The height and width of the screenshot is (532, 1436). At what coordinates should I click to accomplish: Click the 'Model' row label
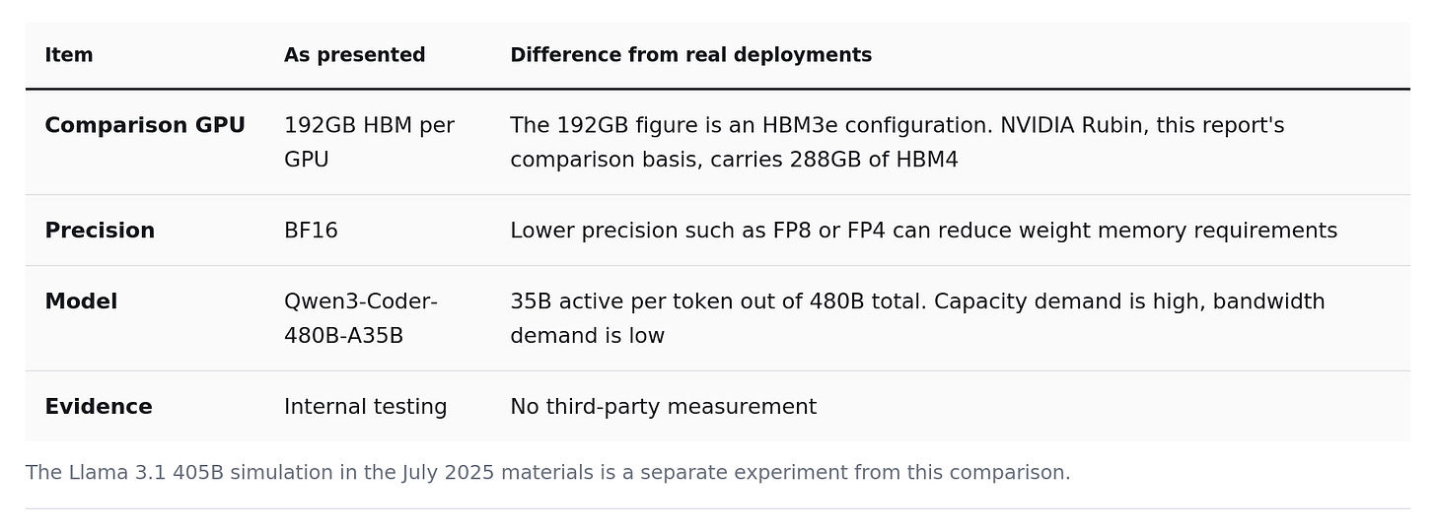(81, 301)
